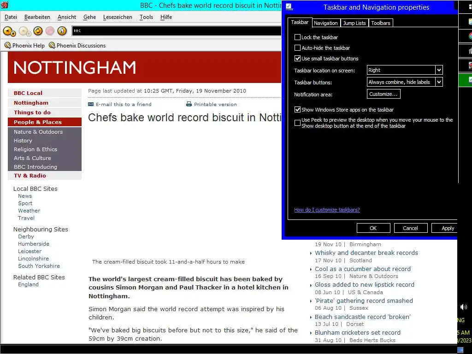Open Religion & Ethics link

(35, 149)
